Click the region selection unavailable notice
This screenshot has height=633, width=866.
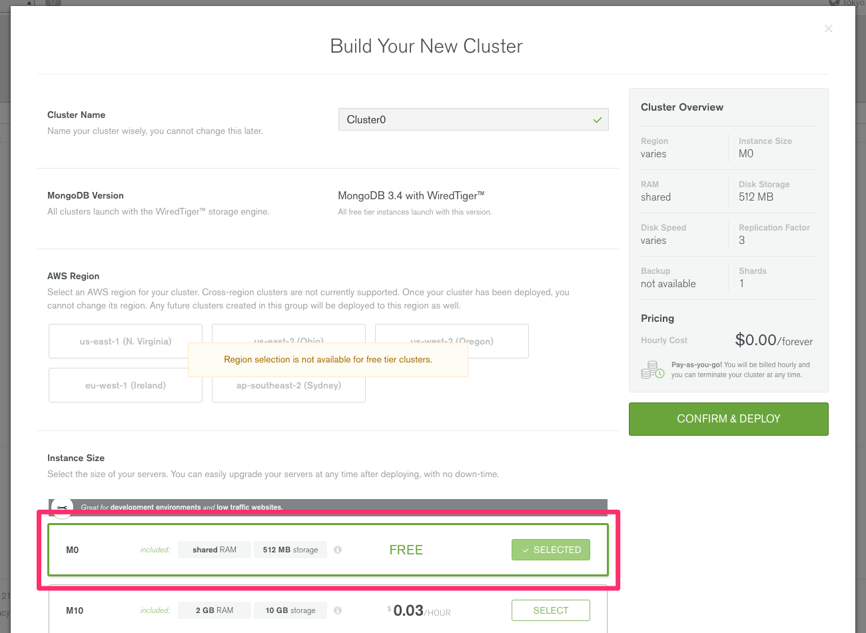tap(328, 360)
